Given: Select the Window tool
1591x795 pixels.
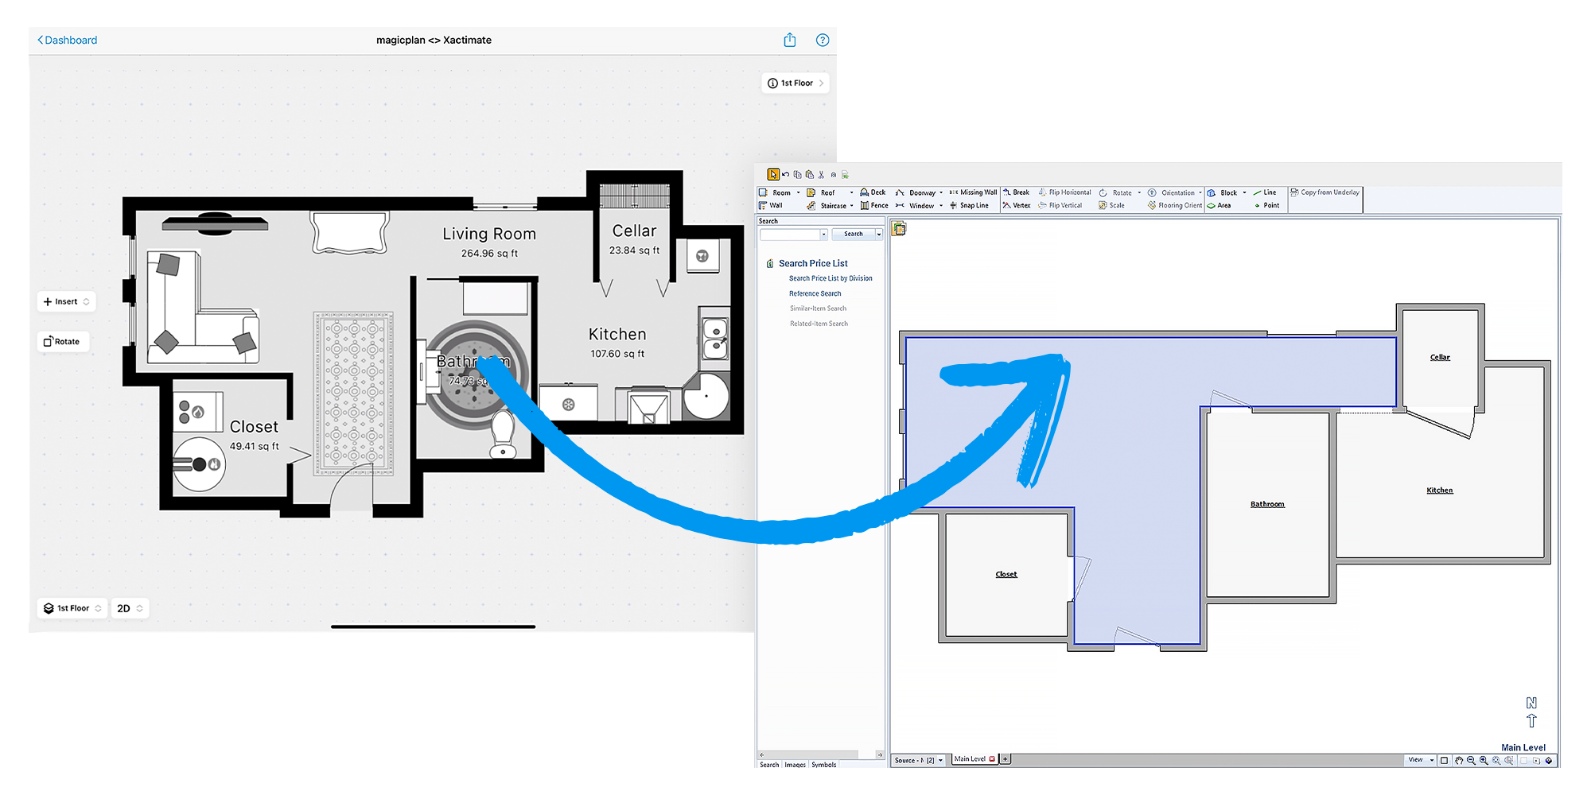Looking at the screenshot, I should [915, 205].
